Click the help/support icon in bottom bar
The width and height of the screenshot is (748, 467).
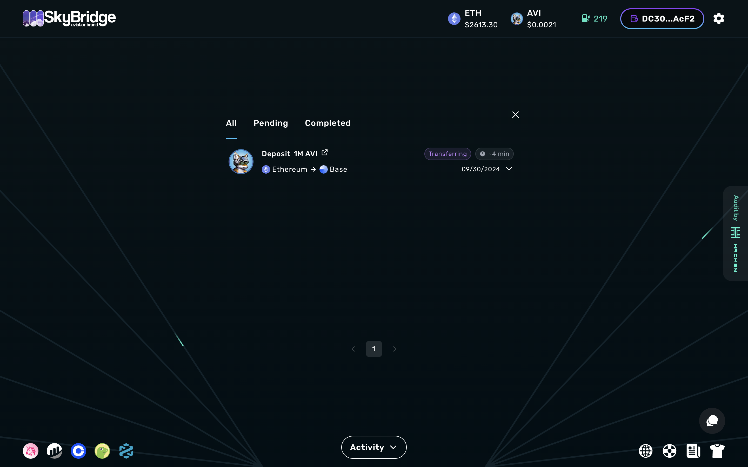coord(669,451)
